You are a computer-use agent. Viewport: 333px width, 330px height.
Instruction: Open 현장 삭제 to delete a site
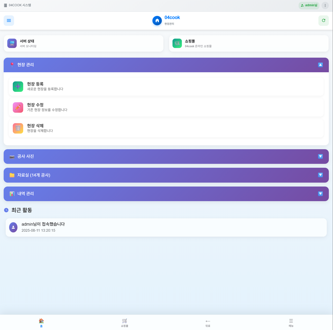[166, 128]
